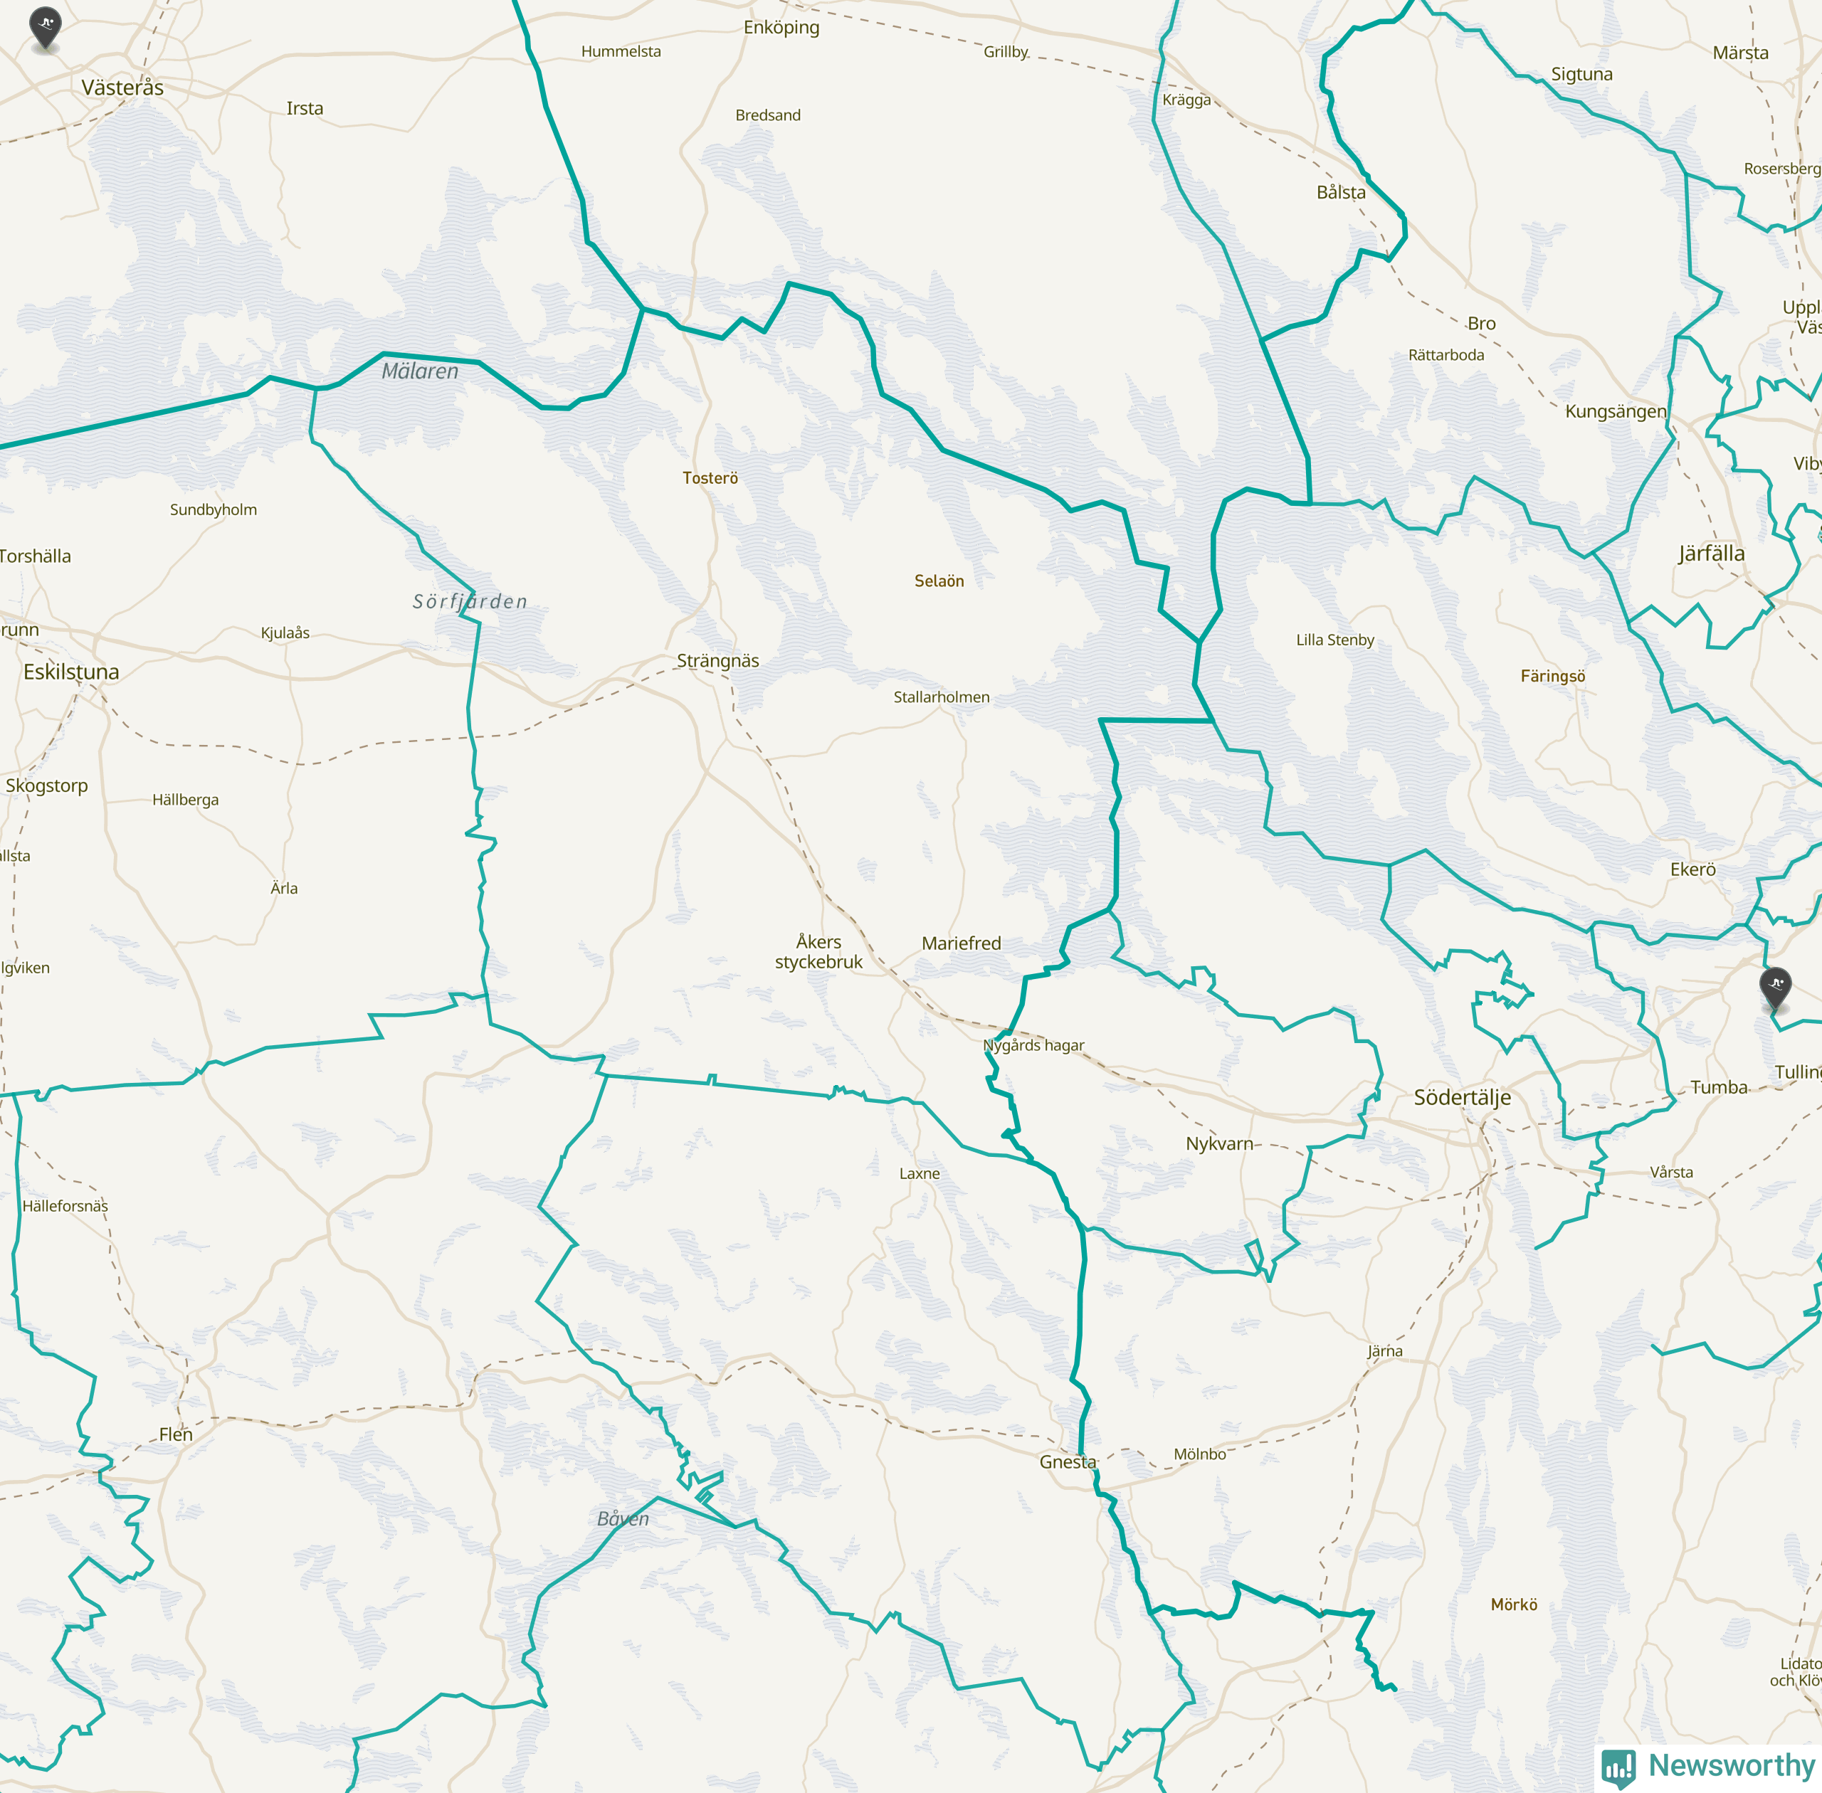
Task: Click the Mälaren lake label
Action: pyautogui.click(x=420, y=371)
